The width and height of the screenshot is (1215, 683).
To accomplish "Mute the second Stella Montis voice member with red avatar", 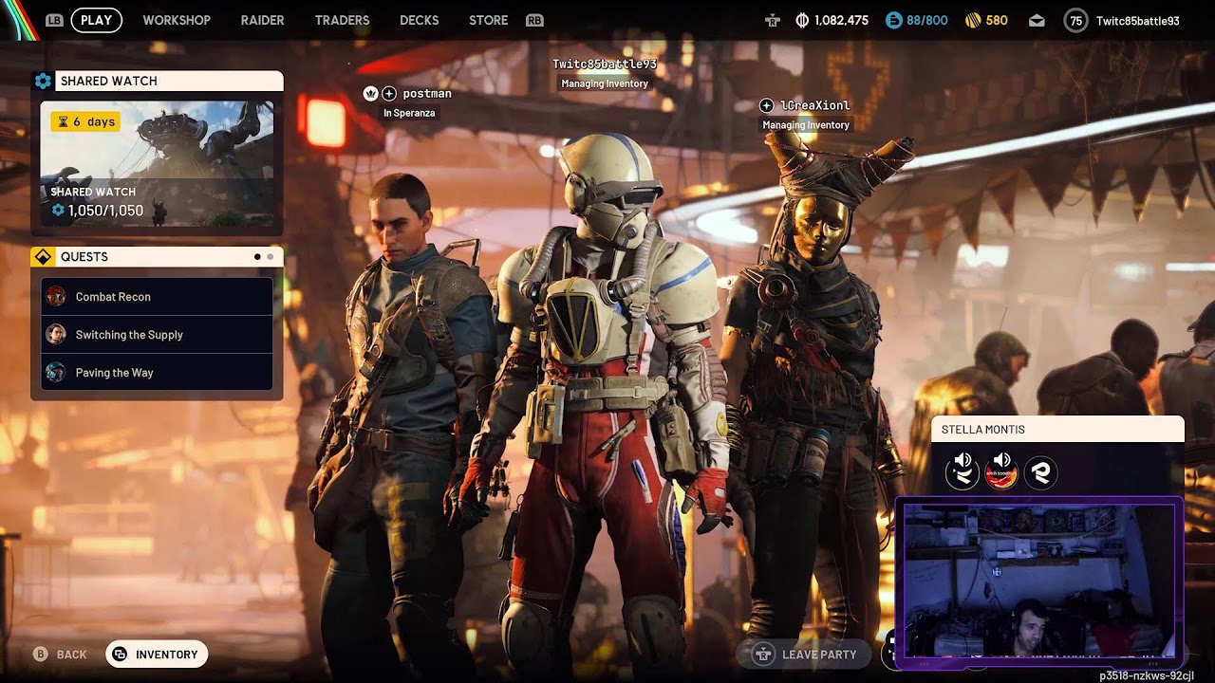I will pos(1001,472).
